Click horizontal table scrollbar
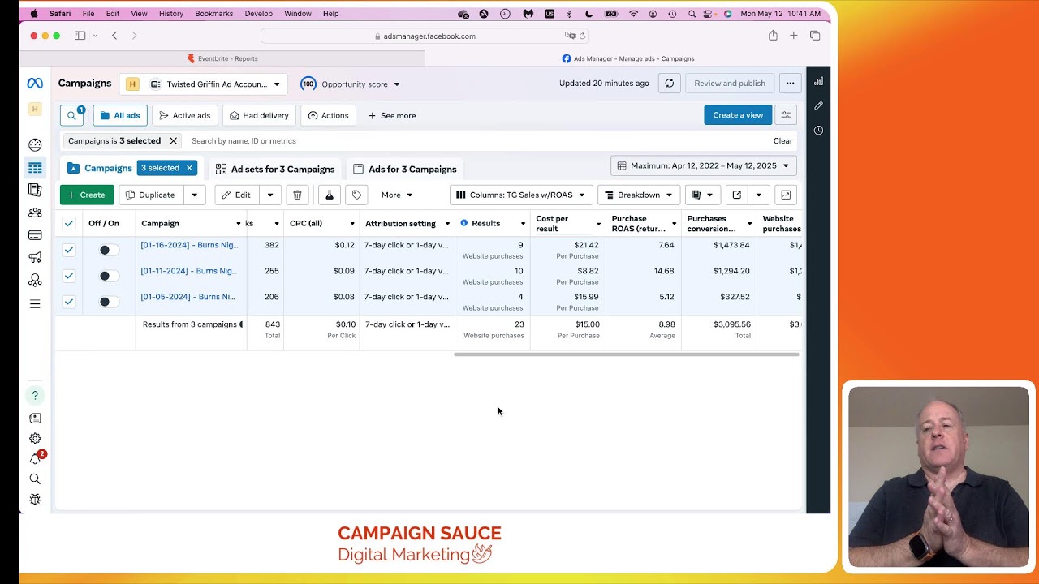The height and width of the screenshot is (584, 1039). click(627, 354)
